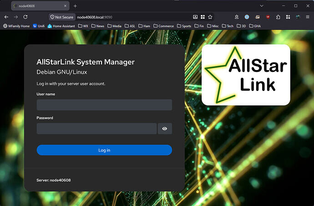
Task: Open the GHA bookmarks folder
Action: point(255,26)
